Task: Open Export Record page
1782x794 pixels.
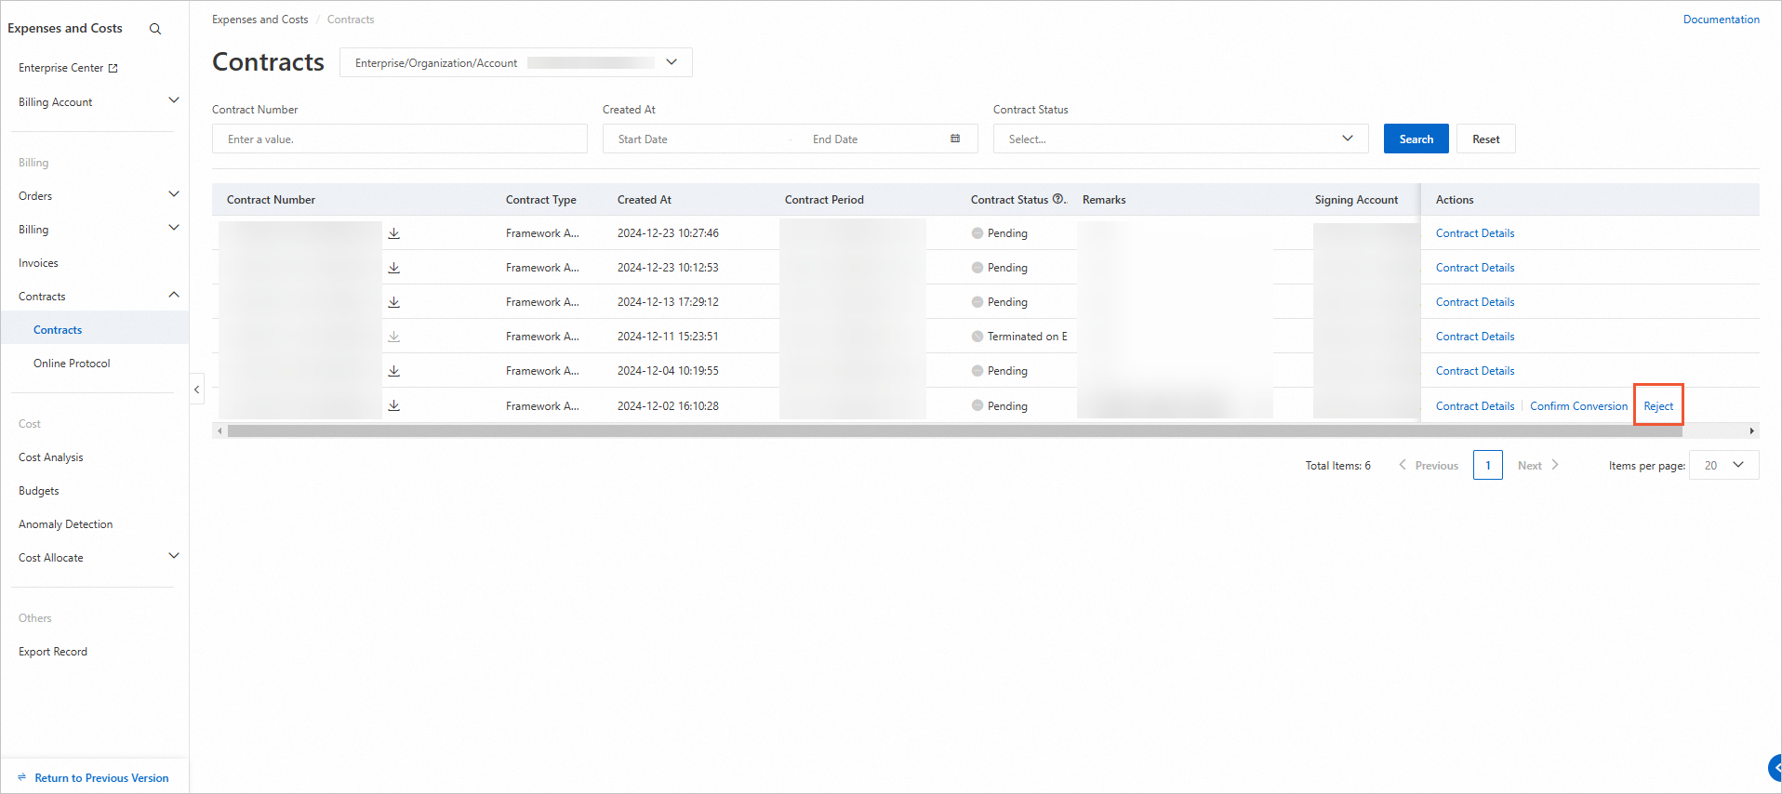Action: point(53,652)
